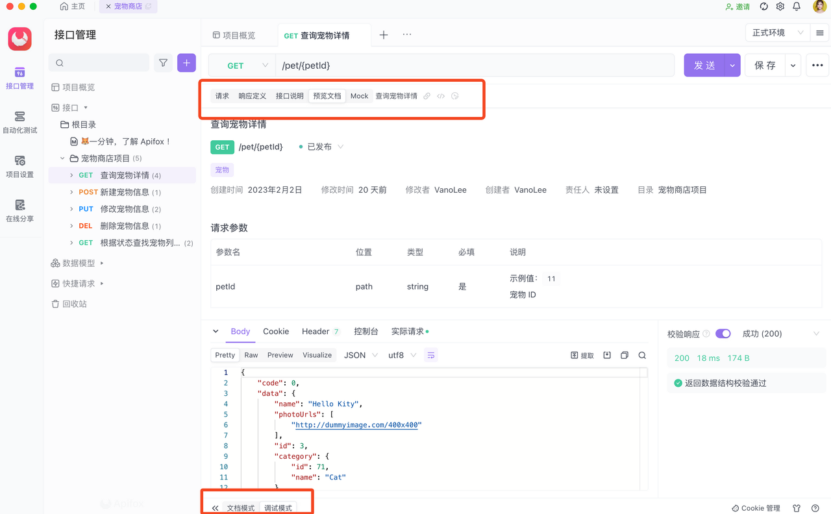The width and height of the screenshot is (831, 514).
Task: Switch to the 响应定义 tab
Action: coord(252,96)
